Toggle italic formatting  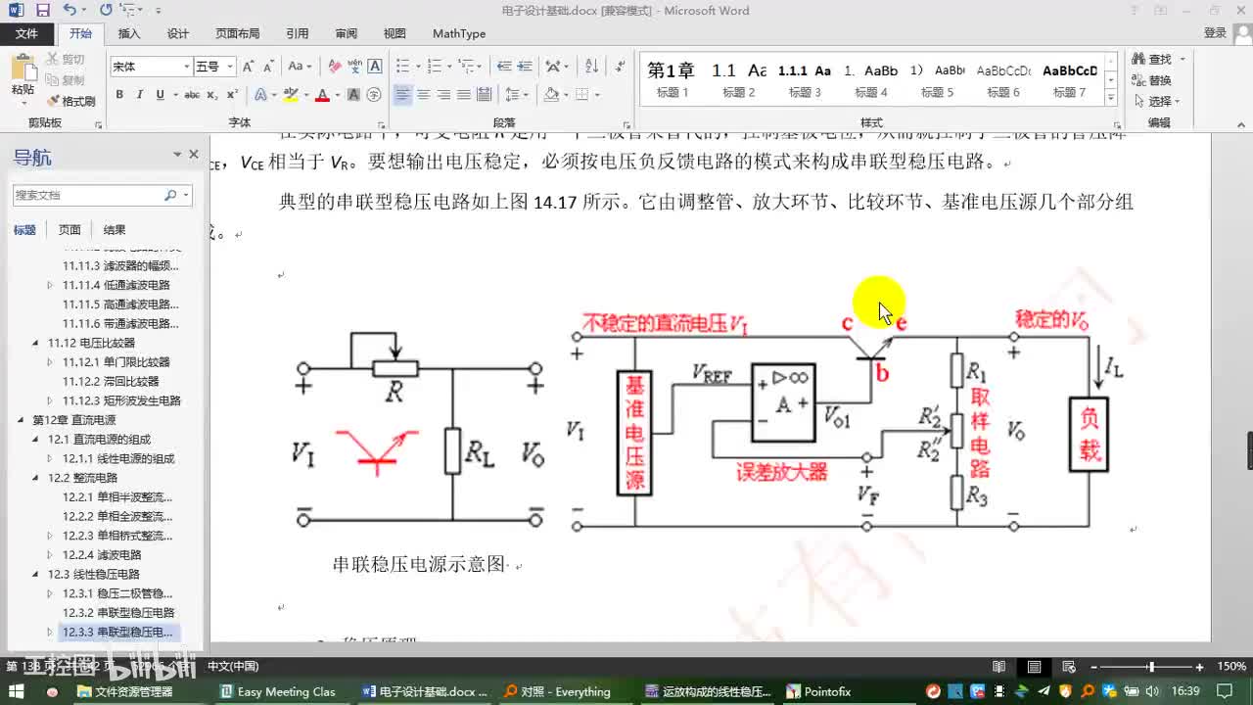tap(139, 95)
